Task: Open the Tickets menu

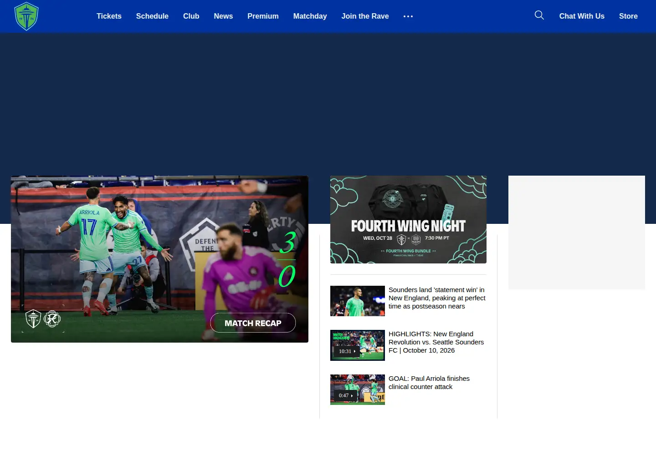Action: pyautogui.click(x=109, y=16)
